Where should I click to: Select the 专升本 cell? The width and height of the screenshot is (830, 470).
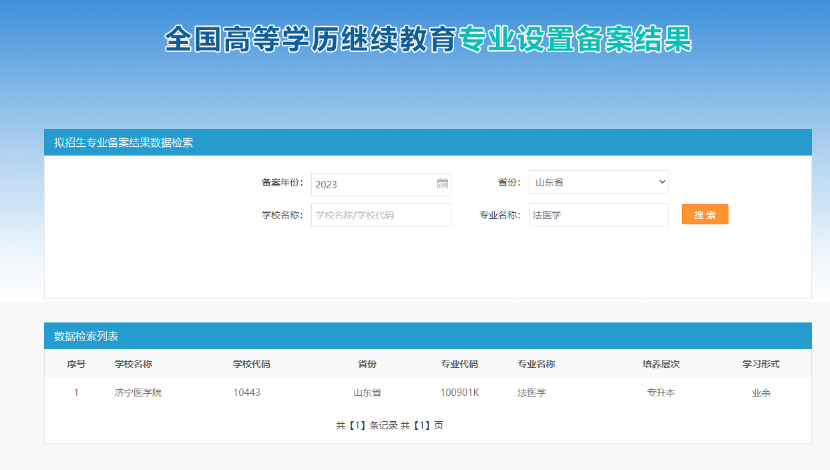pyautogui.click(x=661, y=393)
